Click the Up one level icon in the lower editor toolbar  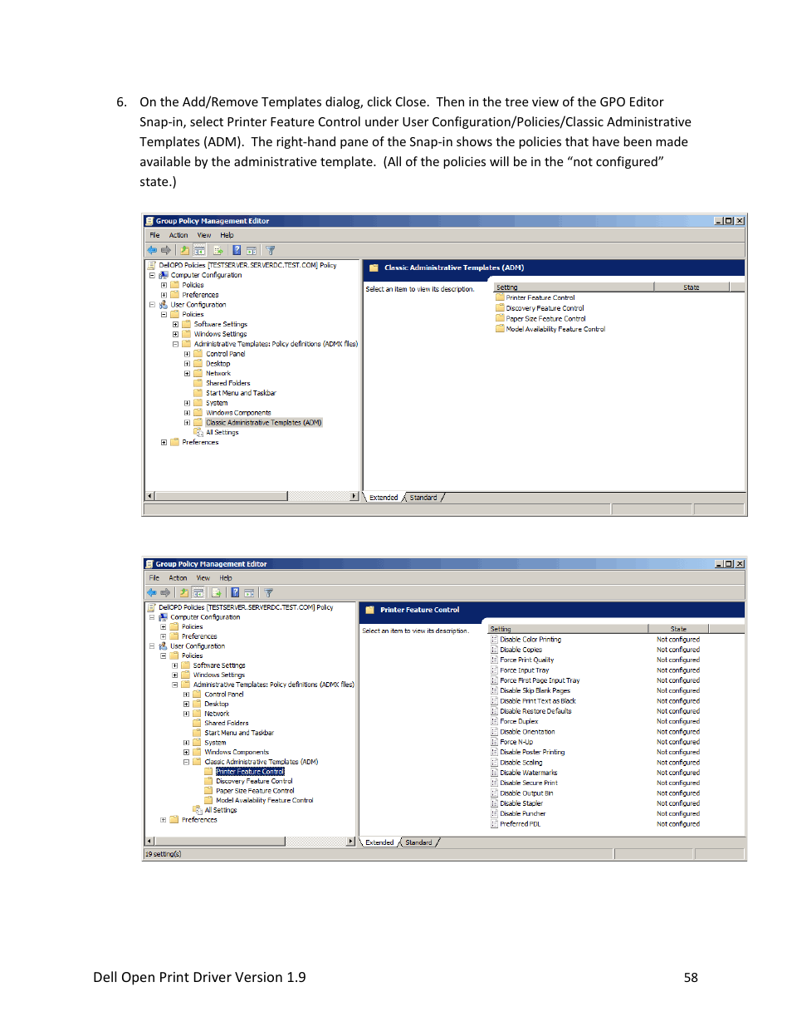183,592
